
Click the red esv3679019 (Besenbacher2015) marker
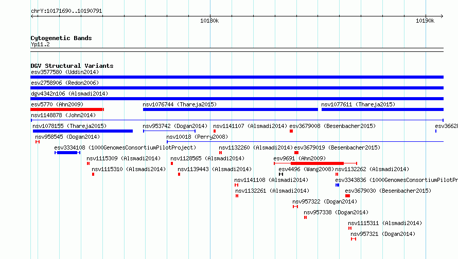point(296,153)
